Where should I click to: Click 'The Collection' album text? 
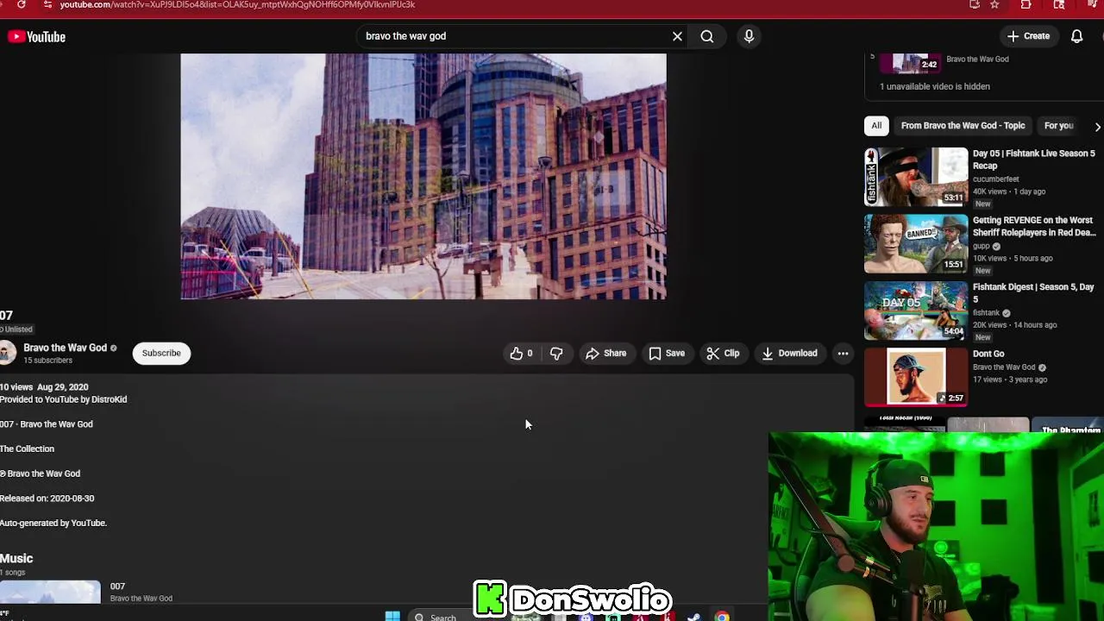(27, 448)
